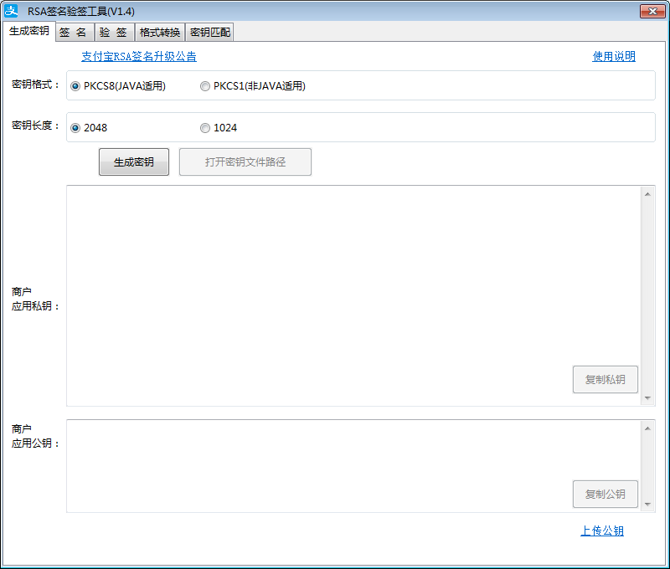
Task: Click the 复制私钥 button
Action: tap(605, 379)
